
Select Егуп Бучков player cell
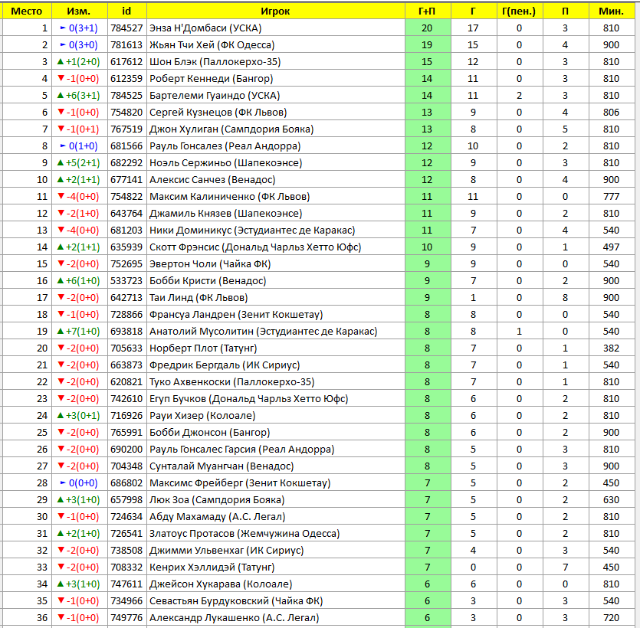pos(275,399)
